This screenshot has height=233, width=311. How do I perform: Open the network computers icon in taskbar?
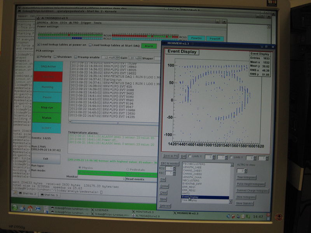[x=38, y=209]
